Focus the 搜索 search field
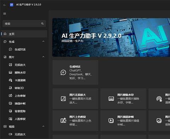This screenshot has height=139, width=170. 24,24
